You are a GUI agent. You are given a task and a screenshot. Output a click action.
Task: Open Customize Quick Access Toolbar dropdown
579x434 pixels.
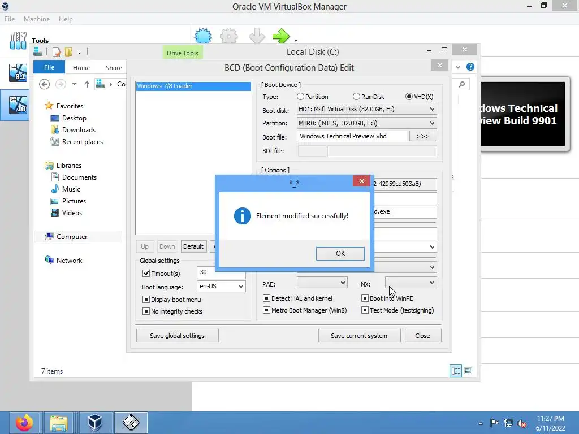tap(79, 53)
